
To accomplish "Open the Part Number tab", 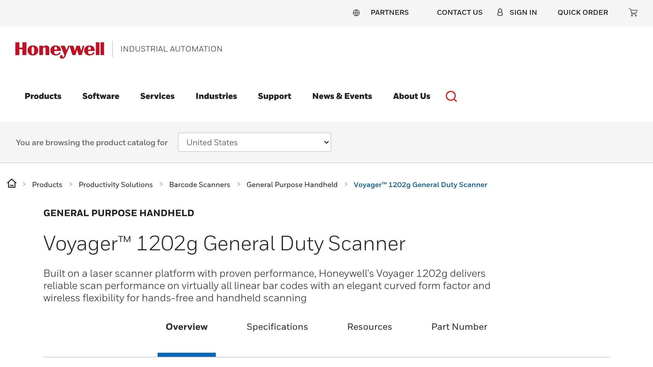I will pos(459,327).
